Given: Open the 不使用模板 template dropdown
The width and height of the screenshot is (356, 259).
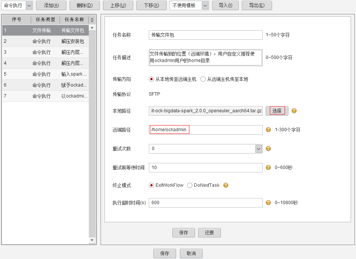Looking at the screenshot, I should click(x=205, y=5).
